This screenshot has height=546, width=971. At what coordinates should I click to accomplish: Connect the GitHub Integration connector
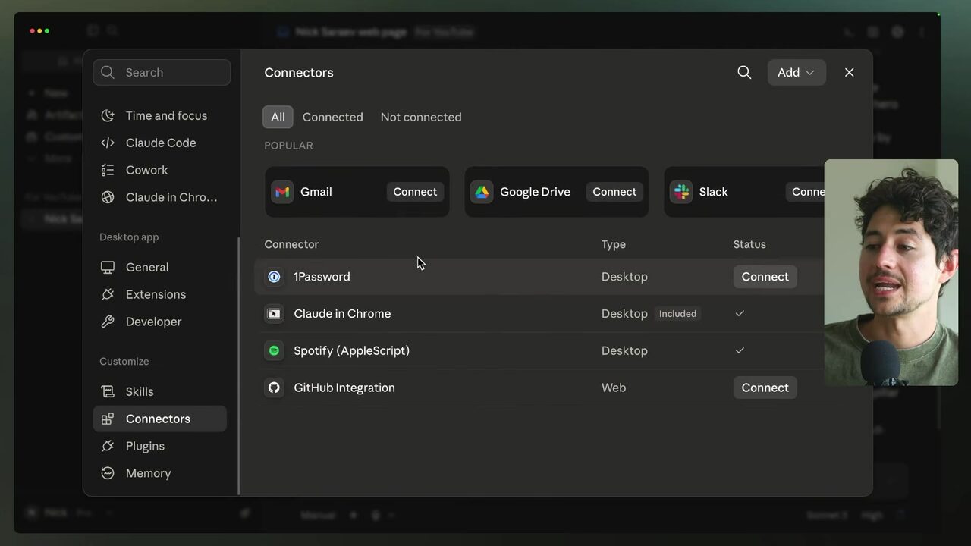765,388
